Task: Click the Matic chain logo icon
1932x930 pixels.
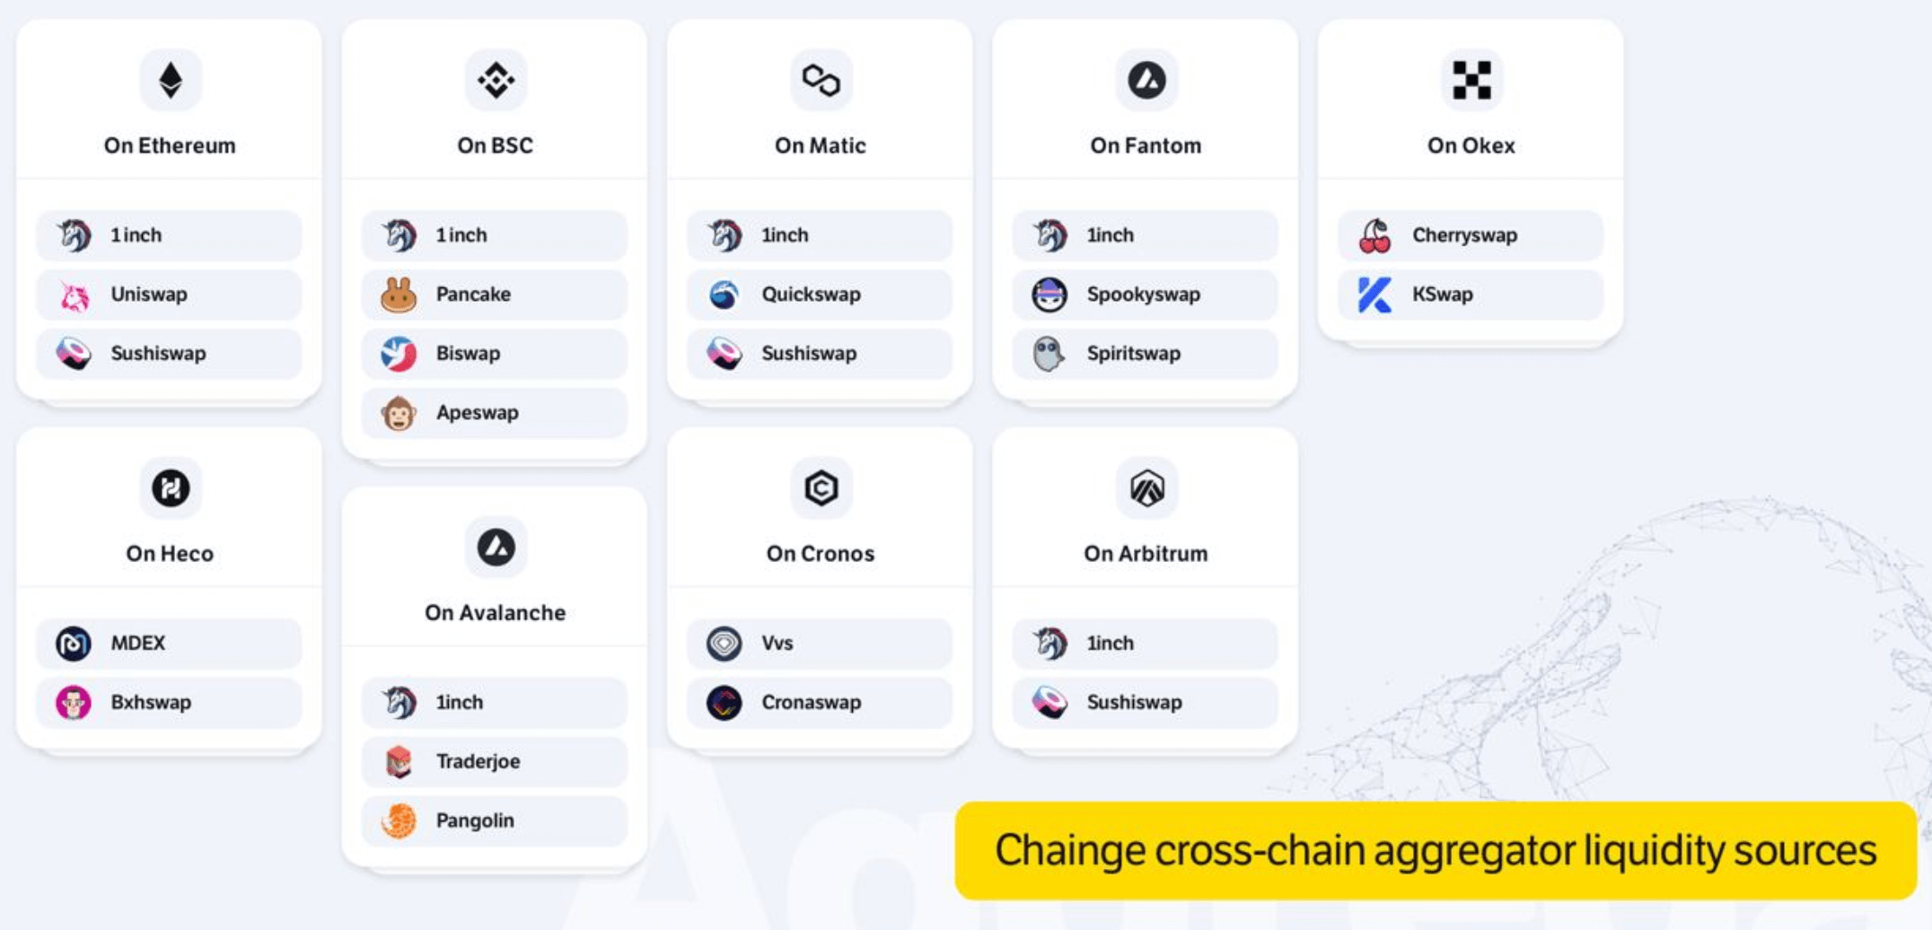Action: point(821,80)
